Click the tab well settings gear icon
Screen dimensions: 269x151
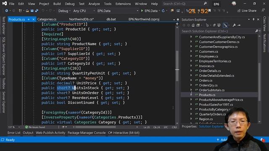(178, 20)
